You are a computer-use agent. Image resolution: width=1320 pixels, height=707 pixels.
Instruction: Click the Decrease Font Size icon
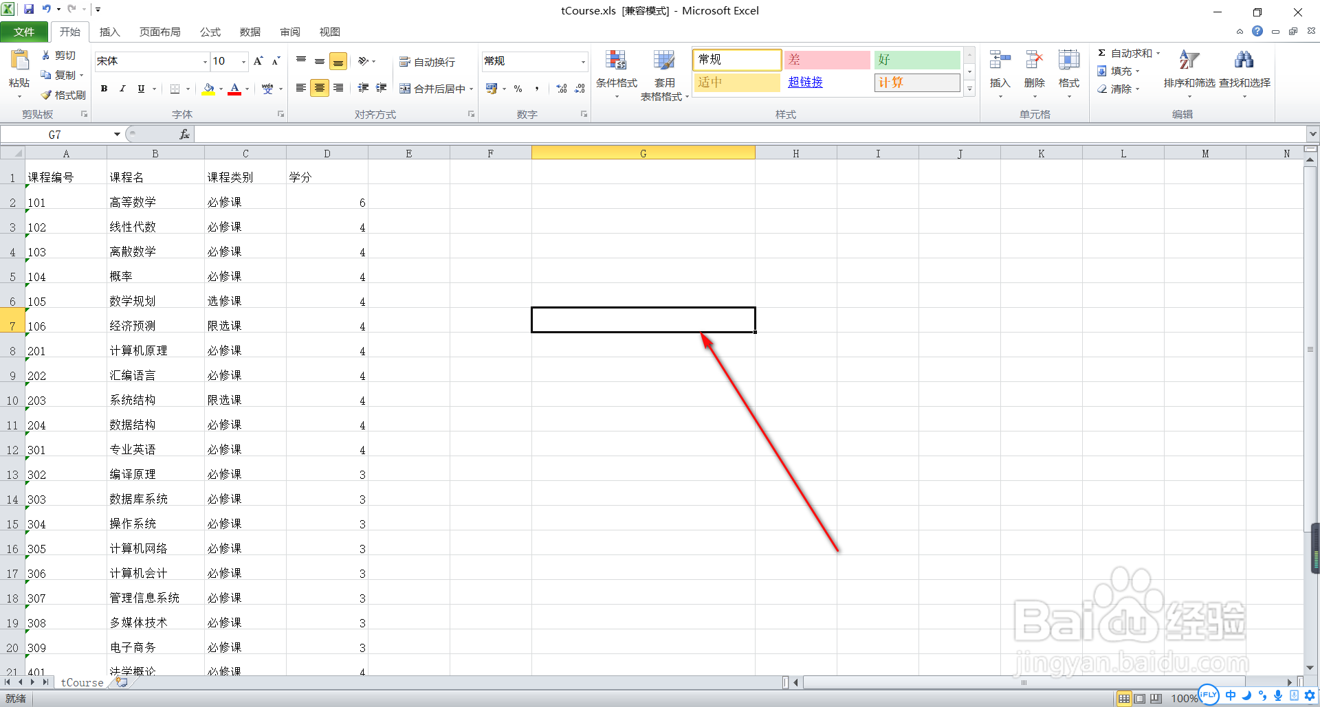tap(276, 61)
